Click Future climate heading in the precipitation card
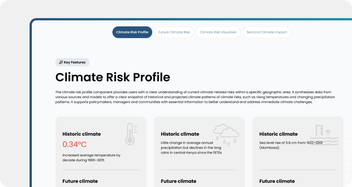352x187 pixels. pyautogui.click(x=179, y=181)
